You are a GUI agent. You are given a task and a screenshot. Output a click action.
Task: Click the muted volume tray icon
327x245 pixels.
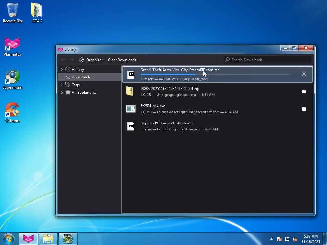pyautogui.click(x=295, y=239)
